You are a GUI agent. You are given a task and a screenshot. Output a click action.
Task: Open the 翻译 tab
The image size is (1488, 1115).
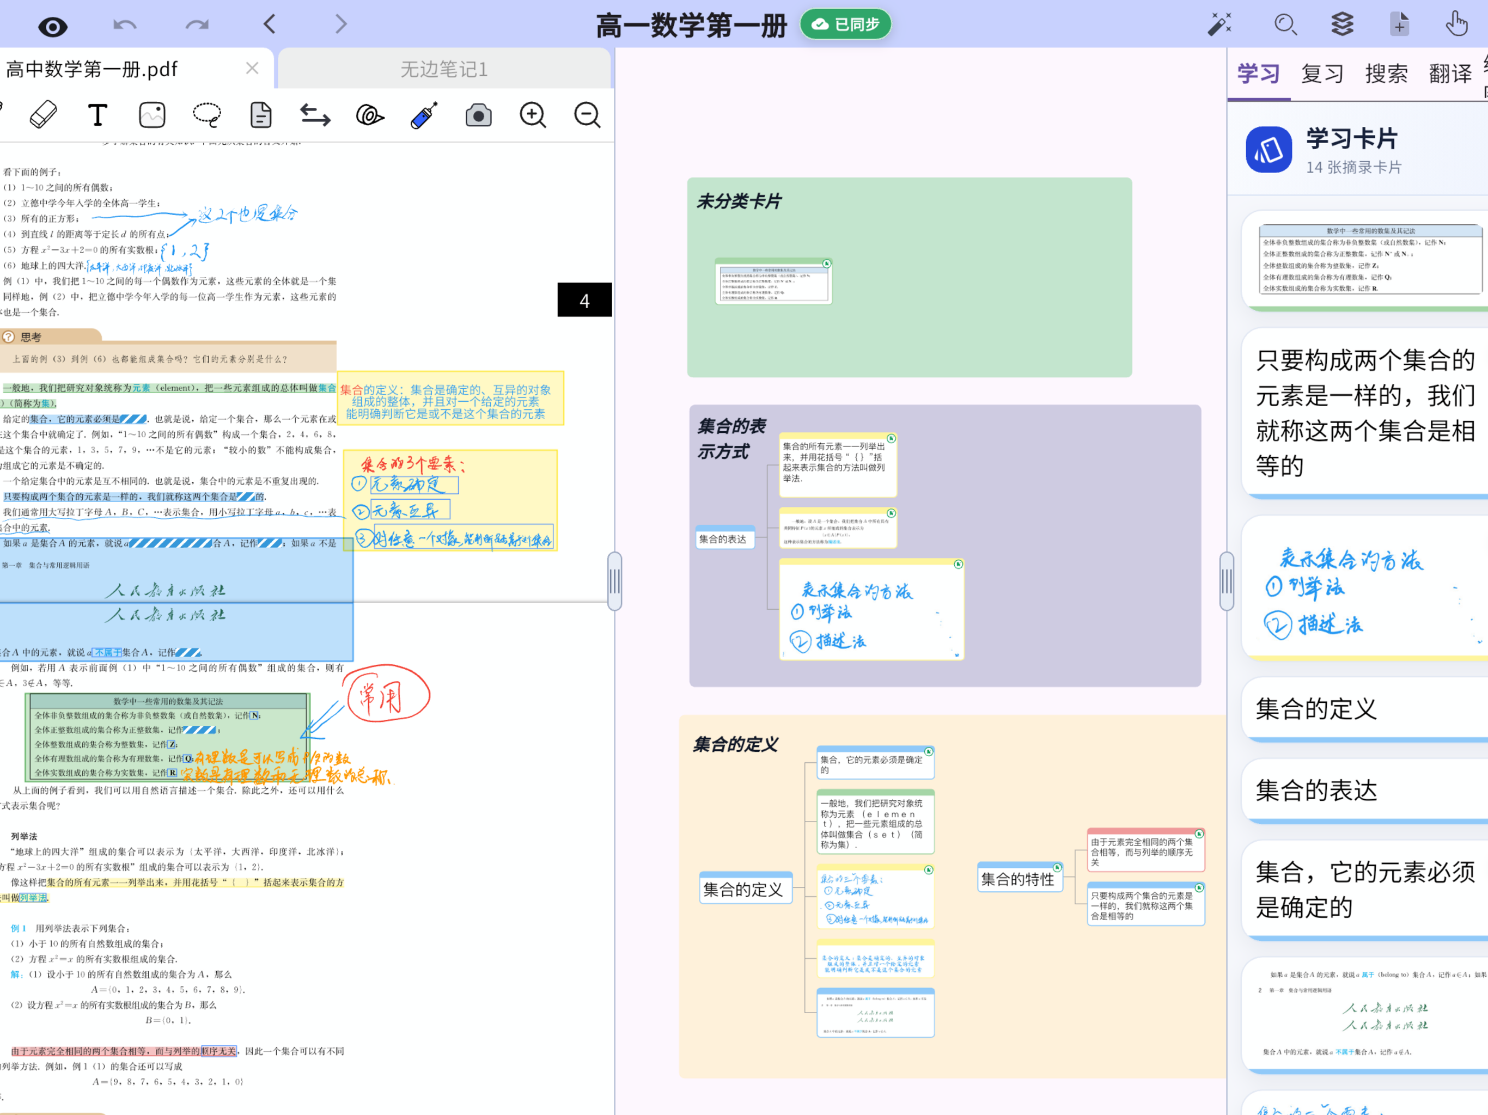[x=1450, y=73]
